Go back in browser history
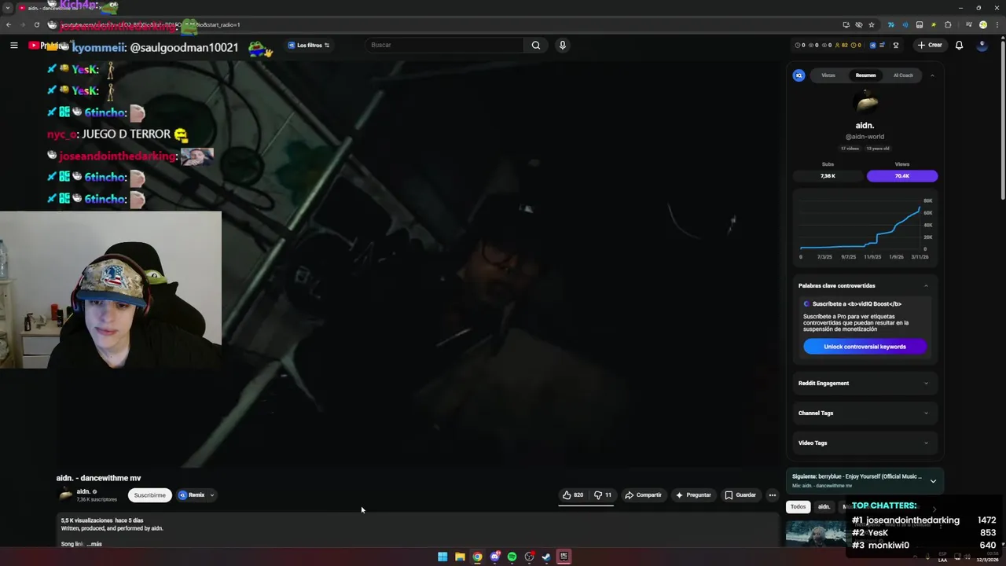1006x566 pixels. coord(9,24)
